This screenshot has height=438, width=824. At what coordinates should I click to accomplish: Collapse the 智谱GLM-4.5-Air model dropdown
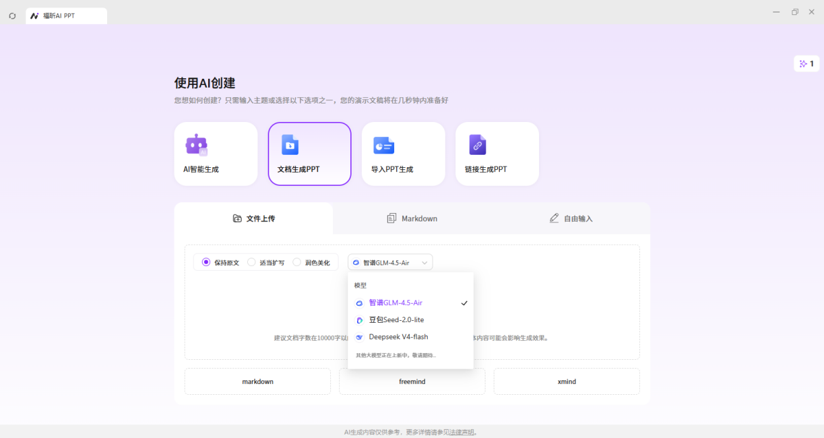[390, 263]
